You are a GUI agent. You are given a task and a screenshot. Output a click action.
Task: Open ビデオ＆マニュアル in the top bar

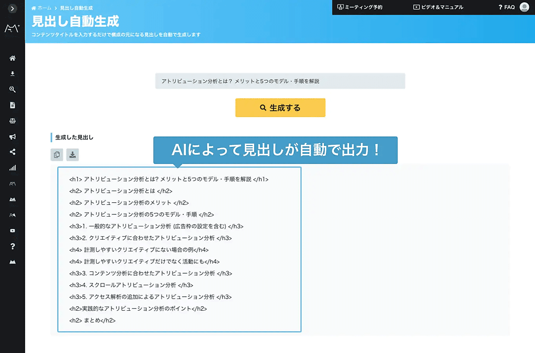click(438, 7)
